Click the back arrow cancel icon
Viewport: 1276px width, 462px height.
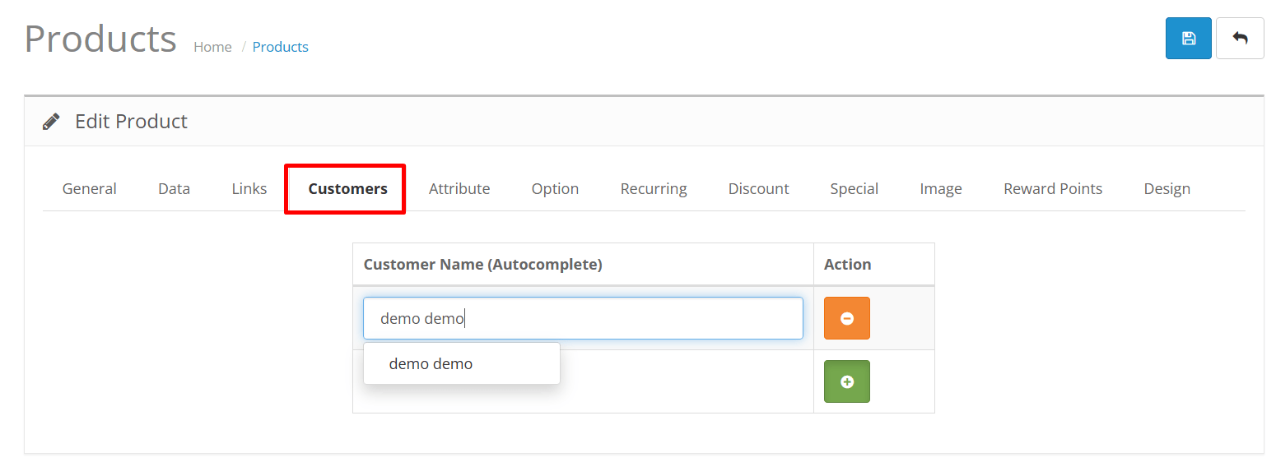[1239, 39]
